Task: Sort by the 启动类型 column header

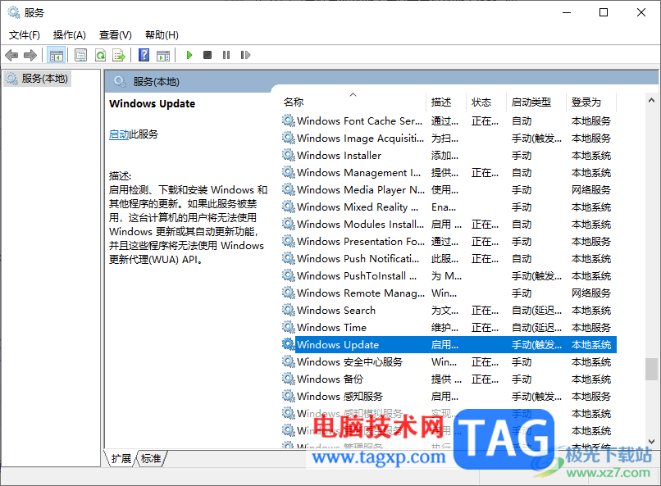Action: (x=536, y=102)
